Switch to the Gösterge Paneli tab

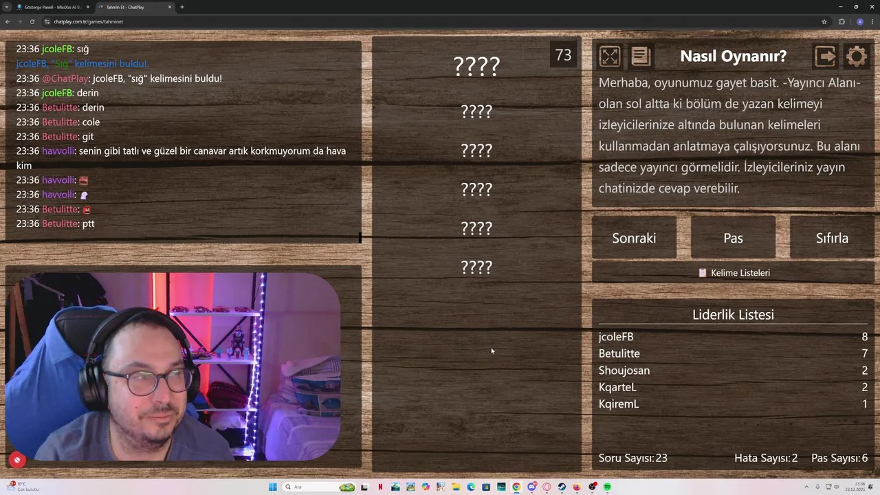pos(52,7)
